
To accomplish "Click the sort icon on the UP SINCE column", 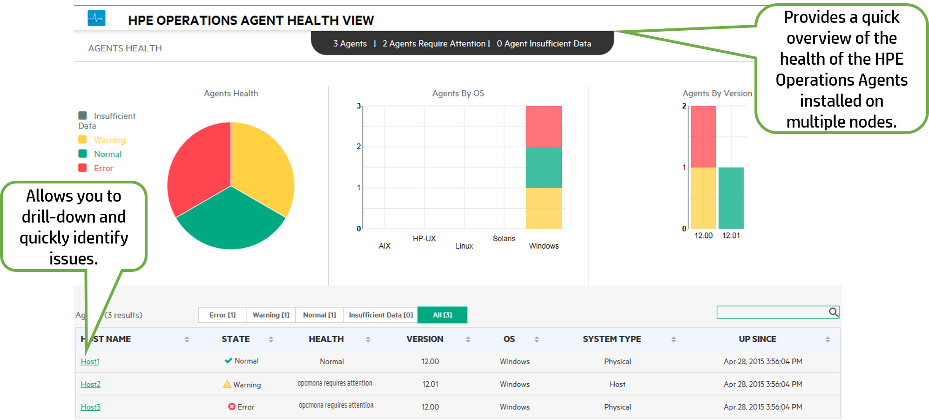I will [x=827, y=339].
